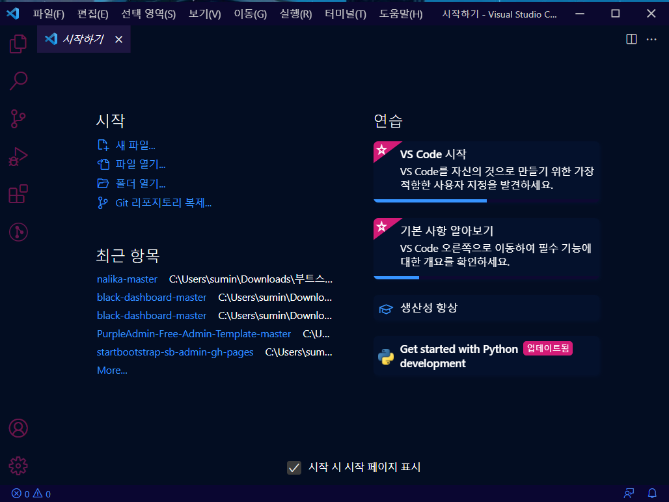Open the Extensions view
The height and width of the screenshot is (502, 669).
18,194
